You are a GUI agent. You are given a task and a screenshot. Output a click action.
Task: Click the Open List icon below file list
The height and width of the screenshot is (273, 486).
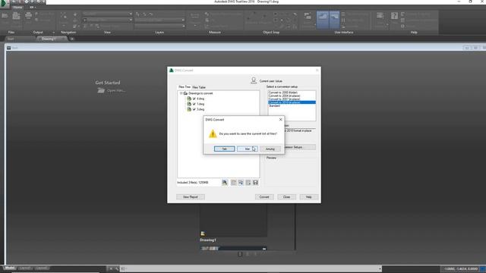[241, 183]
